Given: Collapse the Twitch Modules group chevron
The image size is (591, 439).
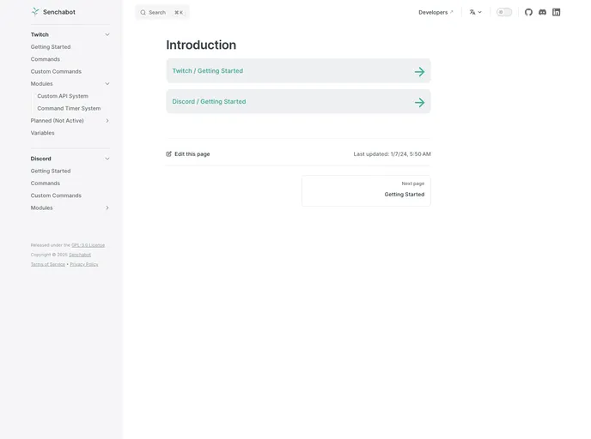Looking at the screenshot, I should click(107, 83).
